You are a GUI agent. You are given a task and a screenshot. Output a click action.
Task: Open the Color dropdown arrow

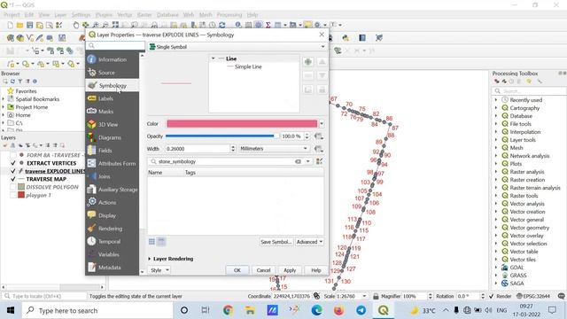click(x=322, y=124)
